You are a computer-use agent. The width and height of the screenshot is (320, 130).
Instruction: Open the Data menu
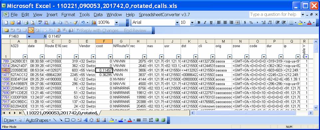98,15
